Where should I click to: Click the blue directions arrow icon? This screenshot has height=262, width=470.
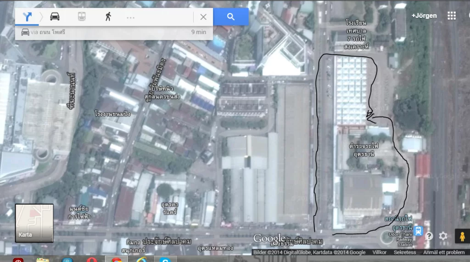tap(28, 17)
